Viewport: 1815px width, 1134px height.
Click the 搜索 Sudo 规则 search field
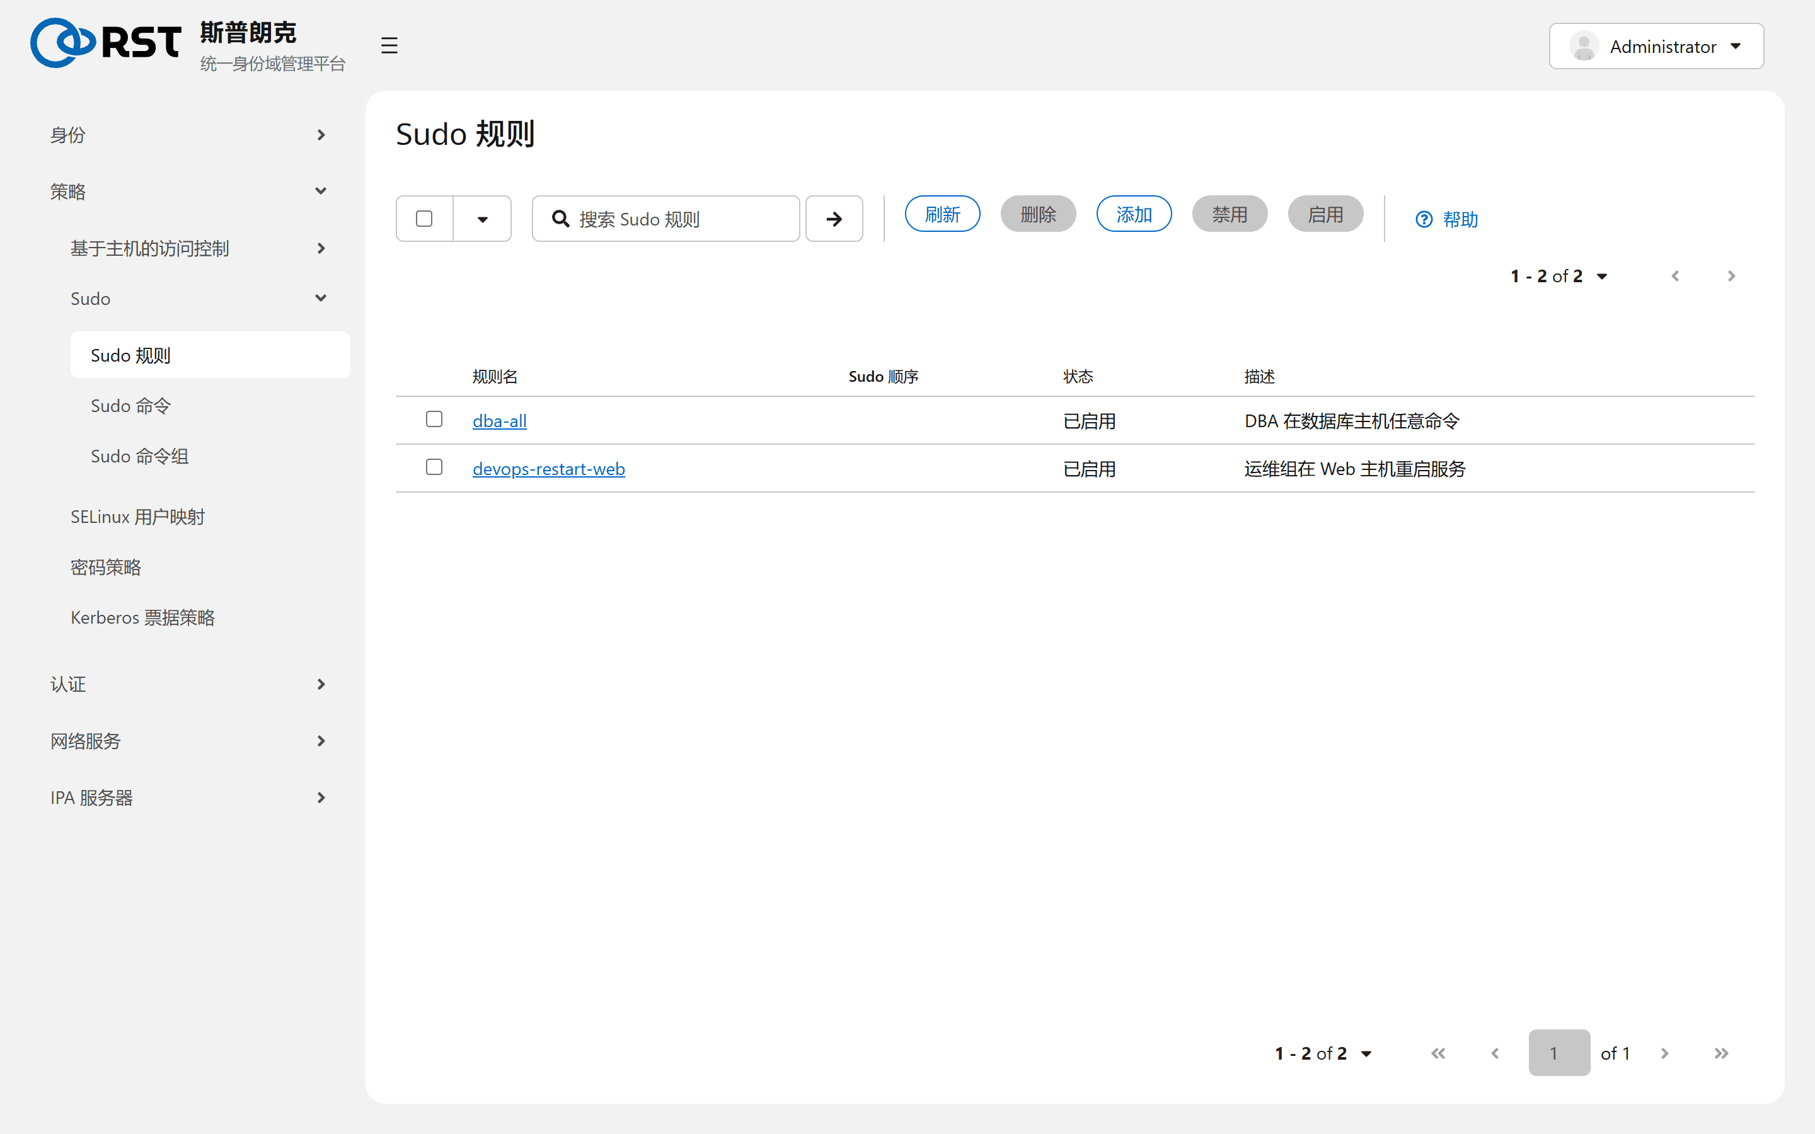666,219
